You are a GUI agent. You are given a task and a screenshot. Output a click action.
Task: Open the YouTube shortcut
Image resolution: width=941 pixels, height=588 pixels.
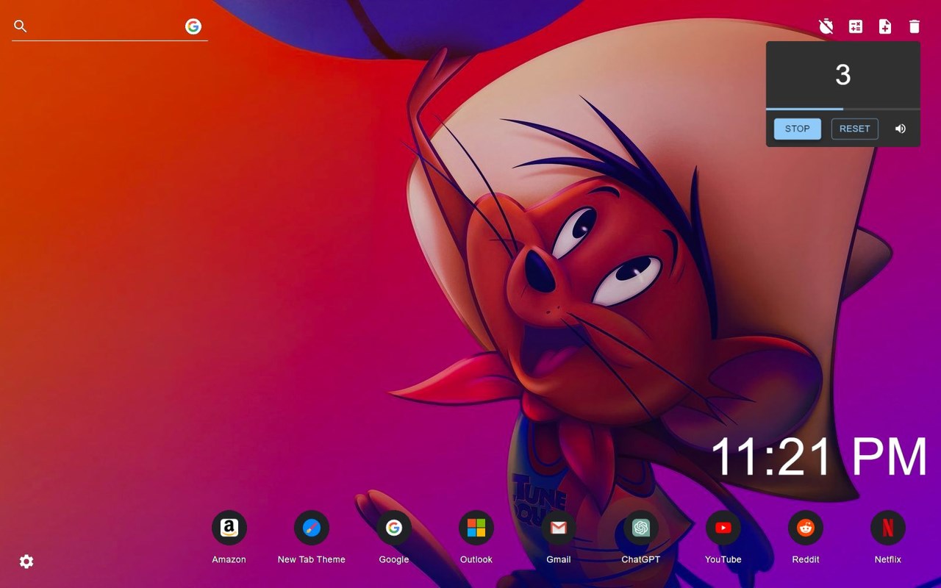click(x=723, y=537)
